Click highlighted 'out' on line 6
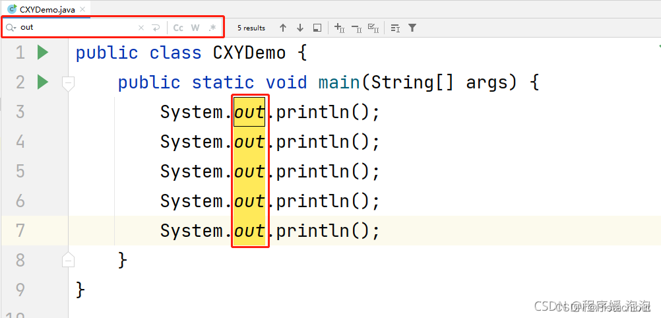This screenshot has height=318, width=661. point(249,201)
